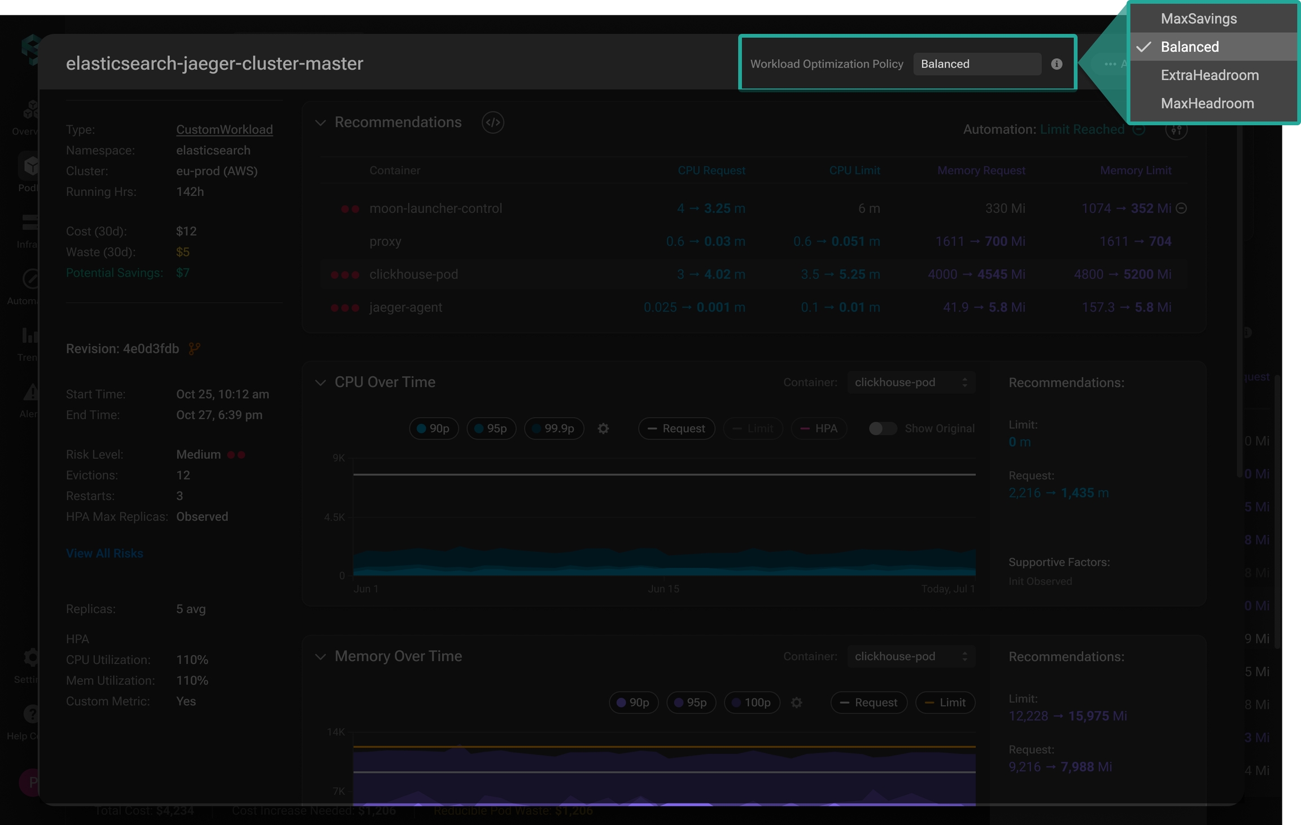The image size is (1301, 825).
Task: Toggle the HPA line chip
Action: coord(819,428)
